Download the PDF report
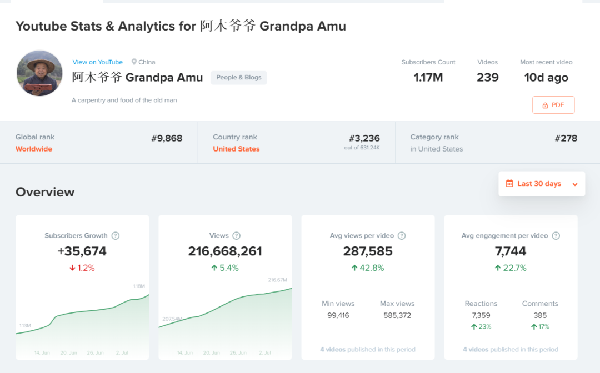This screenshot has width=600, height=373. pos(553,105)
